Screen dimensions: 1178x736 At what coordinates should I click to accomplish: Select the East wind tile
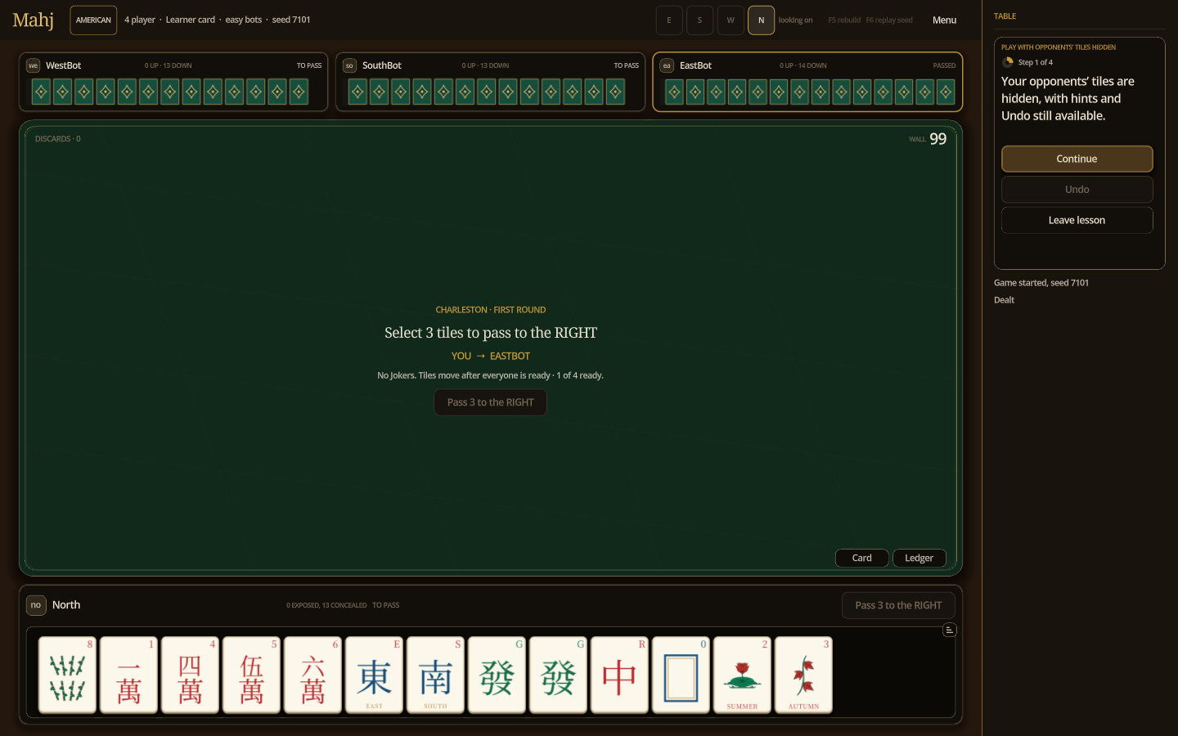pyautogui.click(x=374, y=675)
